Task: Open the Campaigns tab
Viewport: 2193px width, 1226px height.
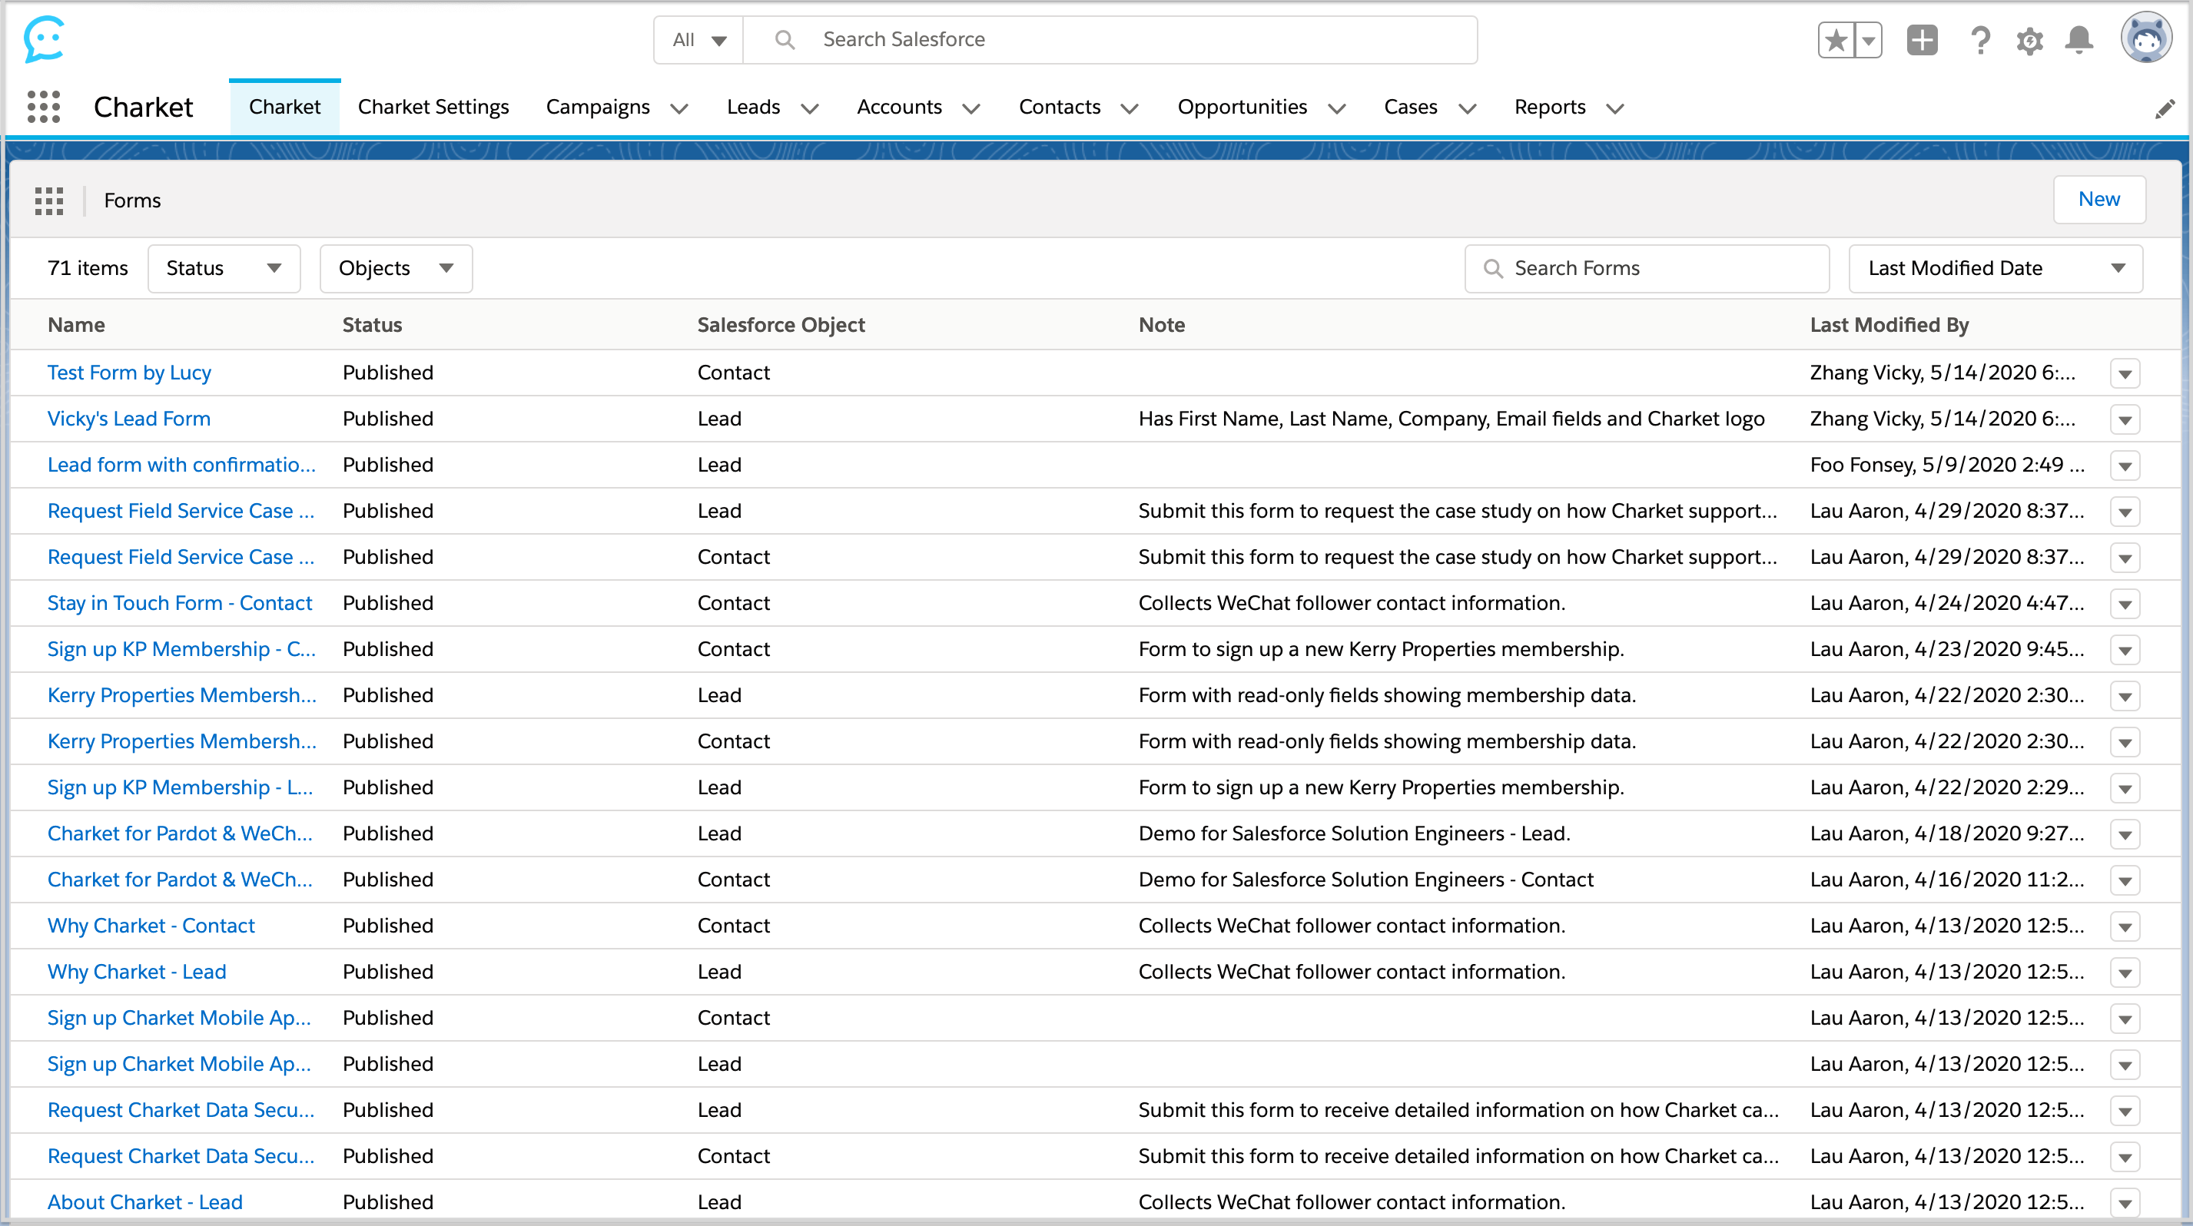Action: (x=598, y=108)
